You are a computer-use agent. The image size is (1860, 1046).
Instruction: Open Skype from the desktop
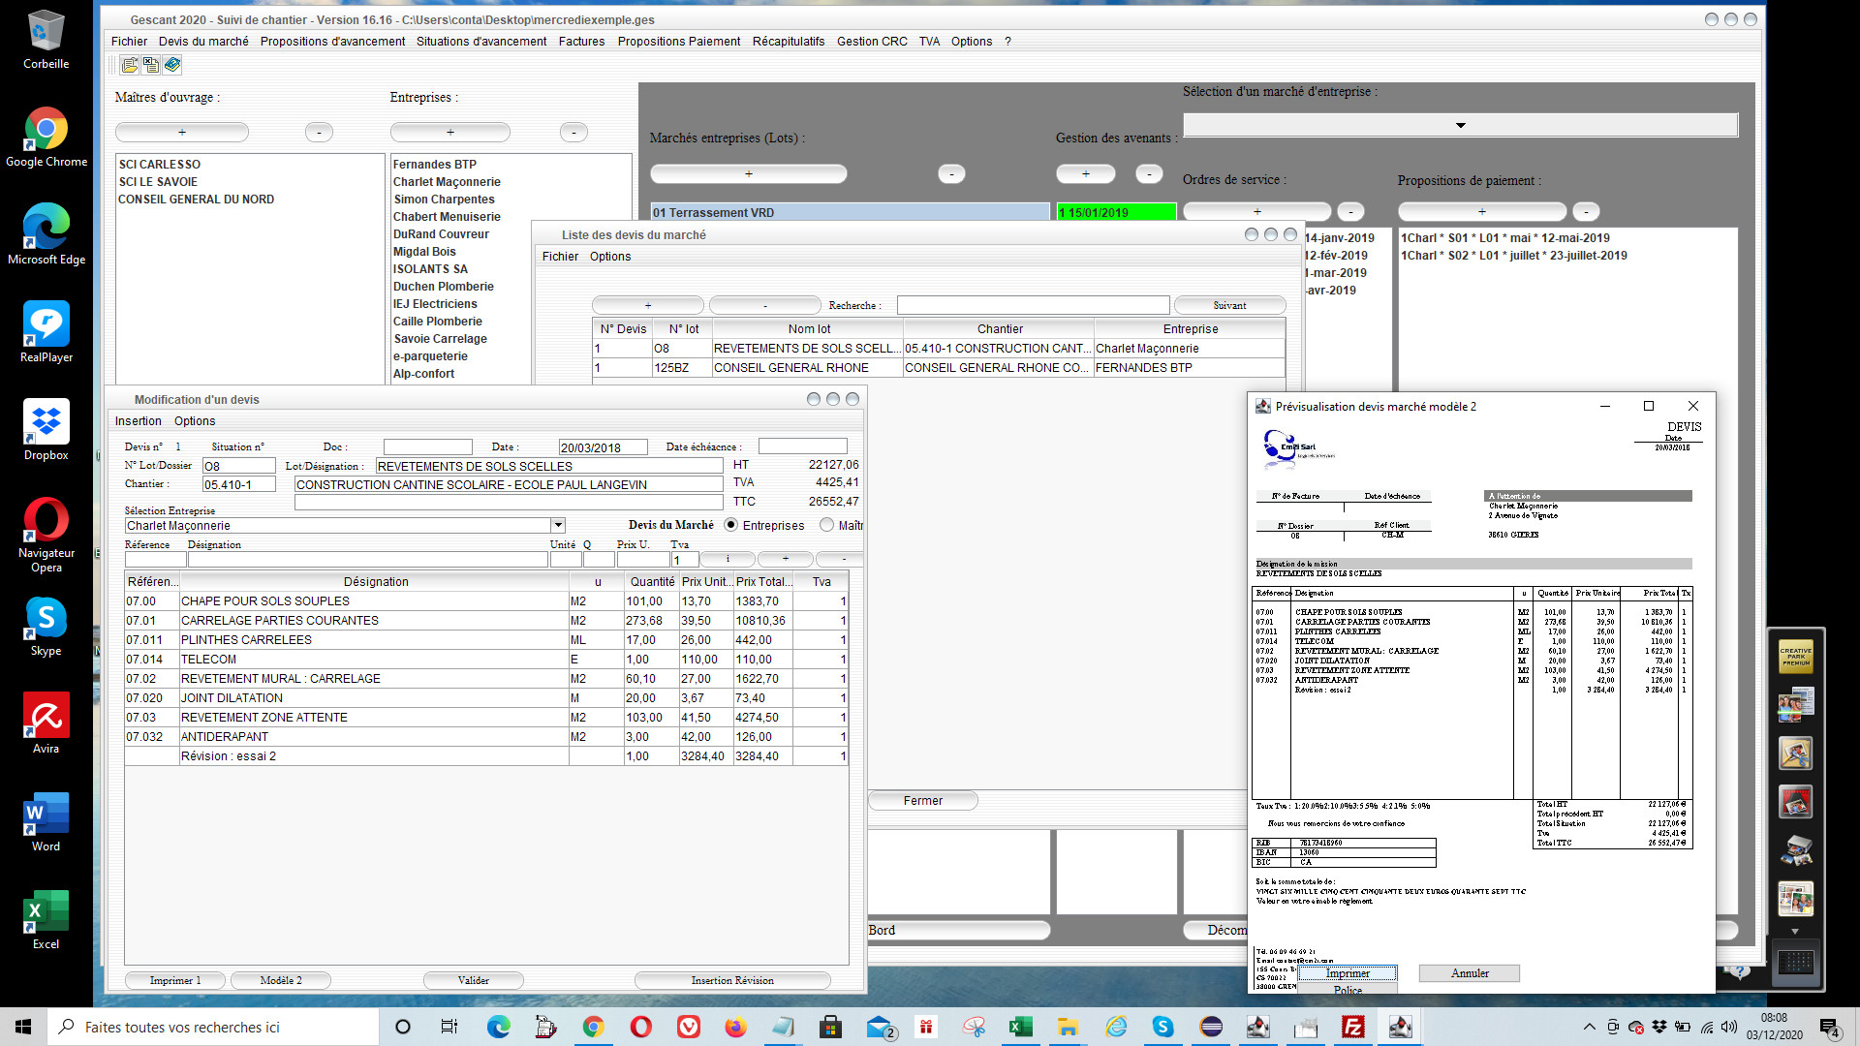point(46,627)
